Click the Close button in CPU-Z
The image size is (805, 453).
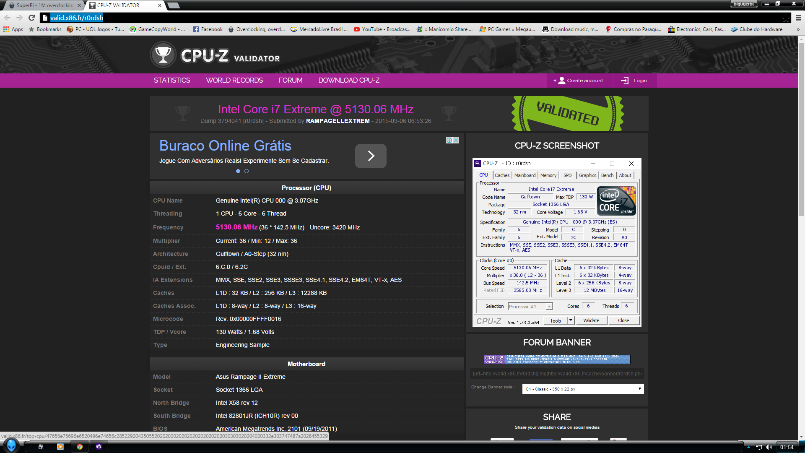(x=623, y=320)
